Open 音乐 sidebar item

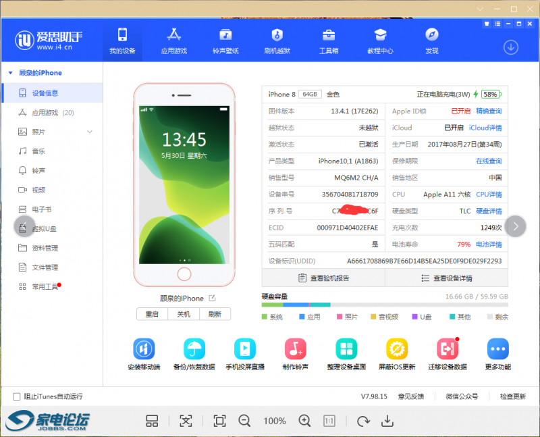[52, 151]
